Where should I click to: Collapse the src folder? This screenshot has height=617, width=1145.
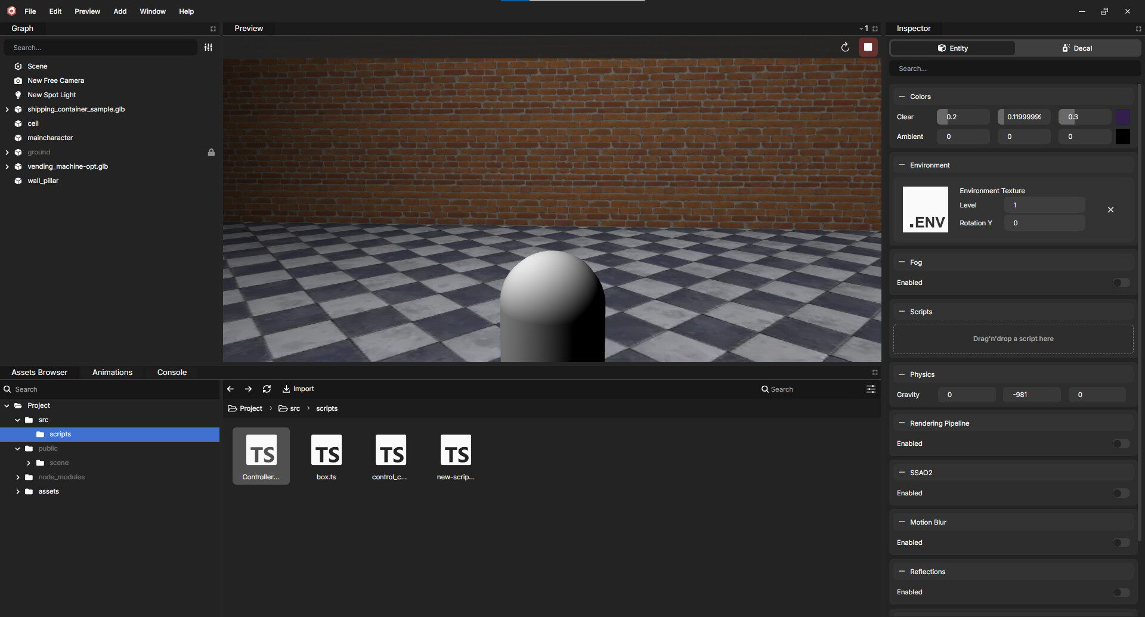tap(18, 420)
